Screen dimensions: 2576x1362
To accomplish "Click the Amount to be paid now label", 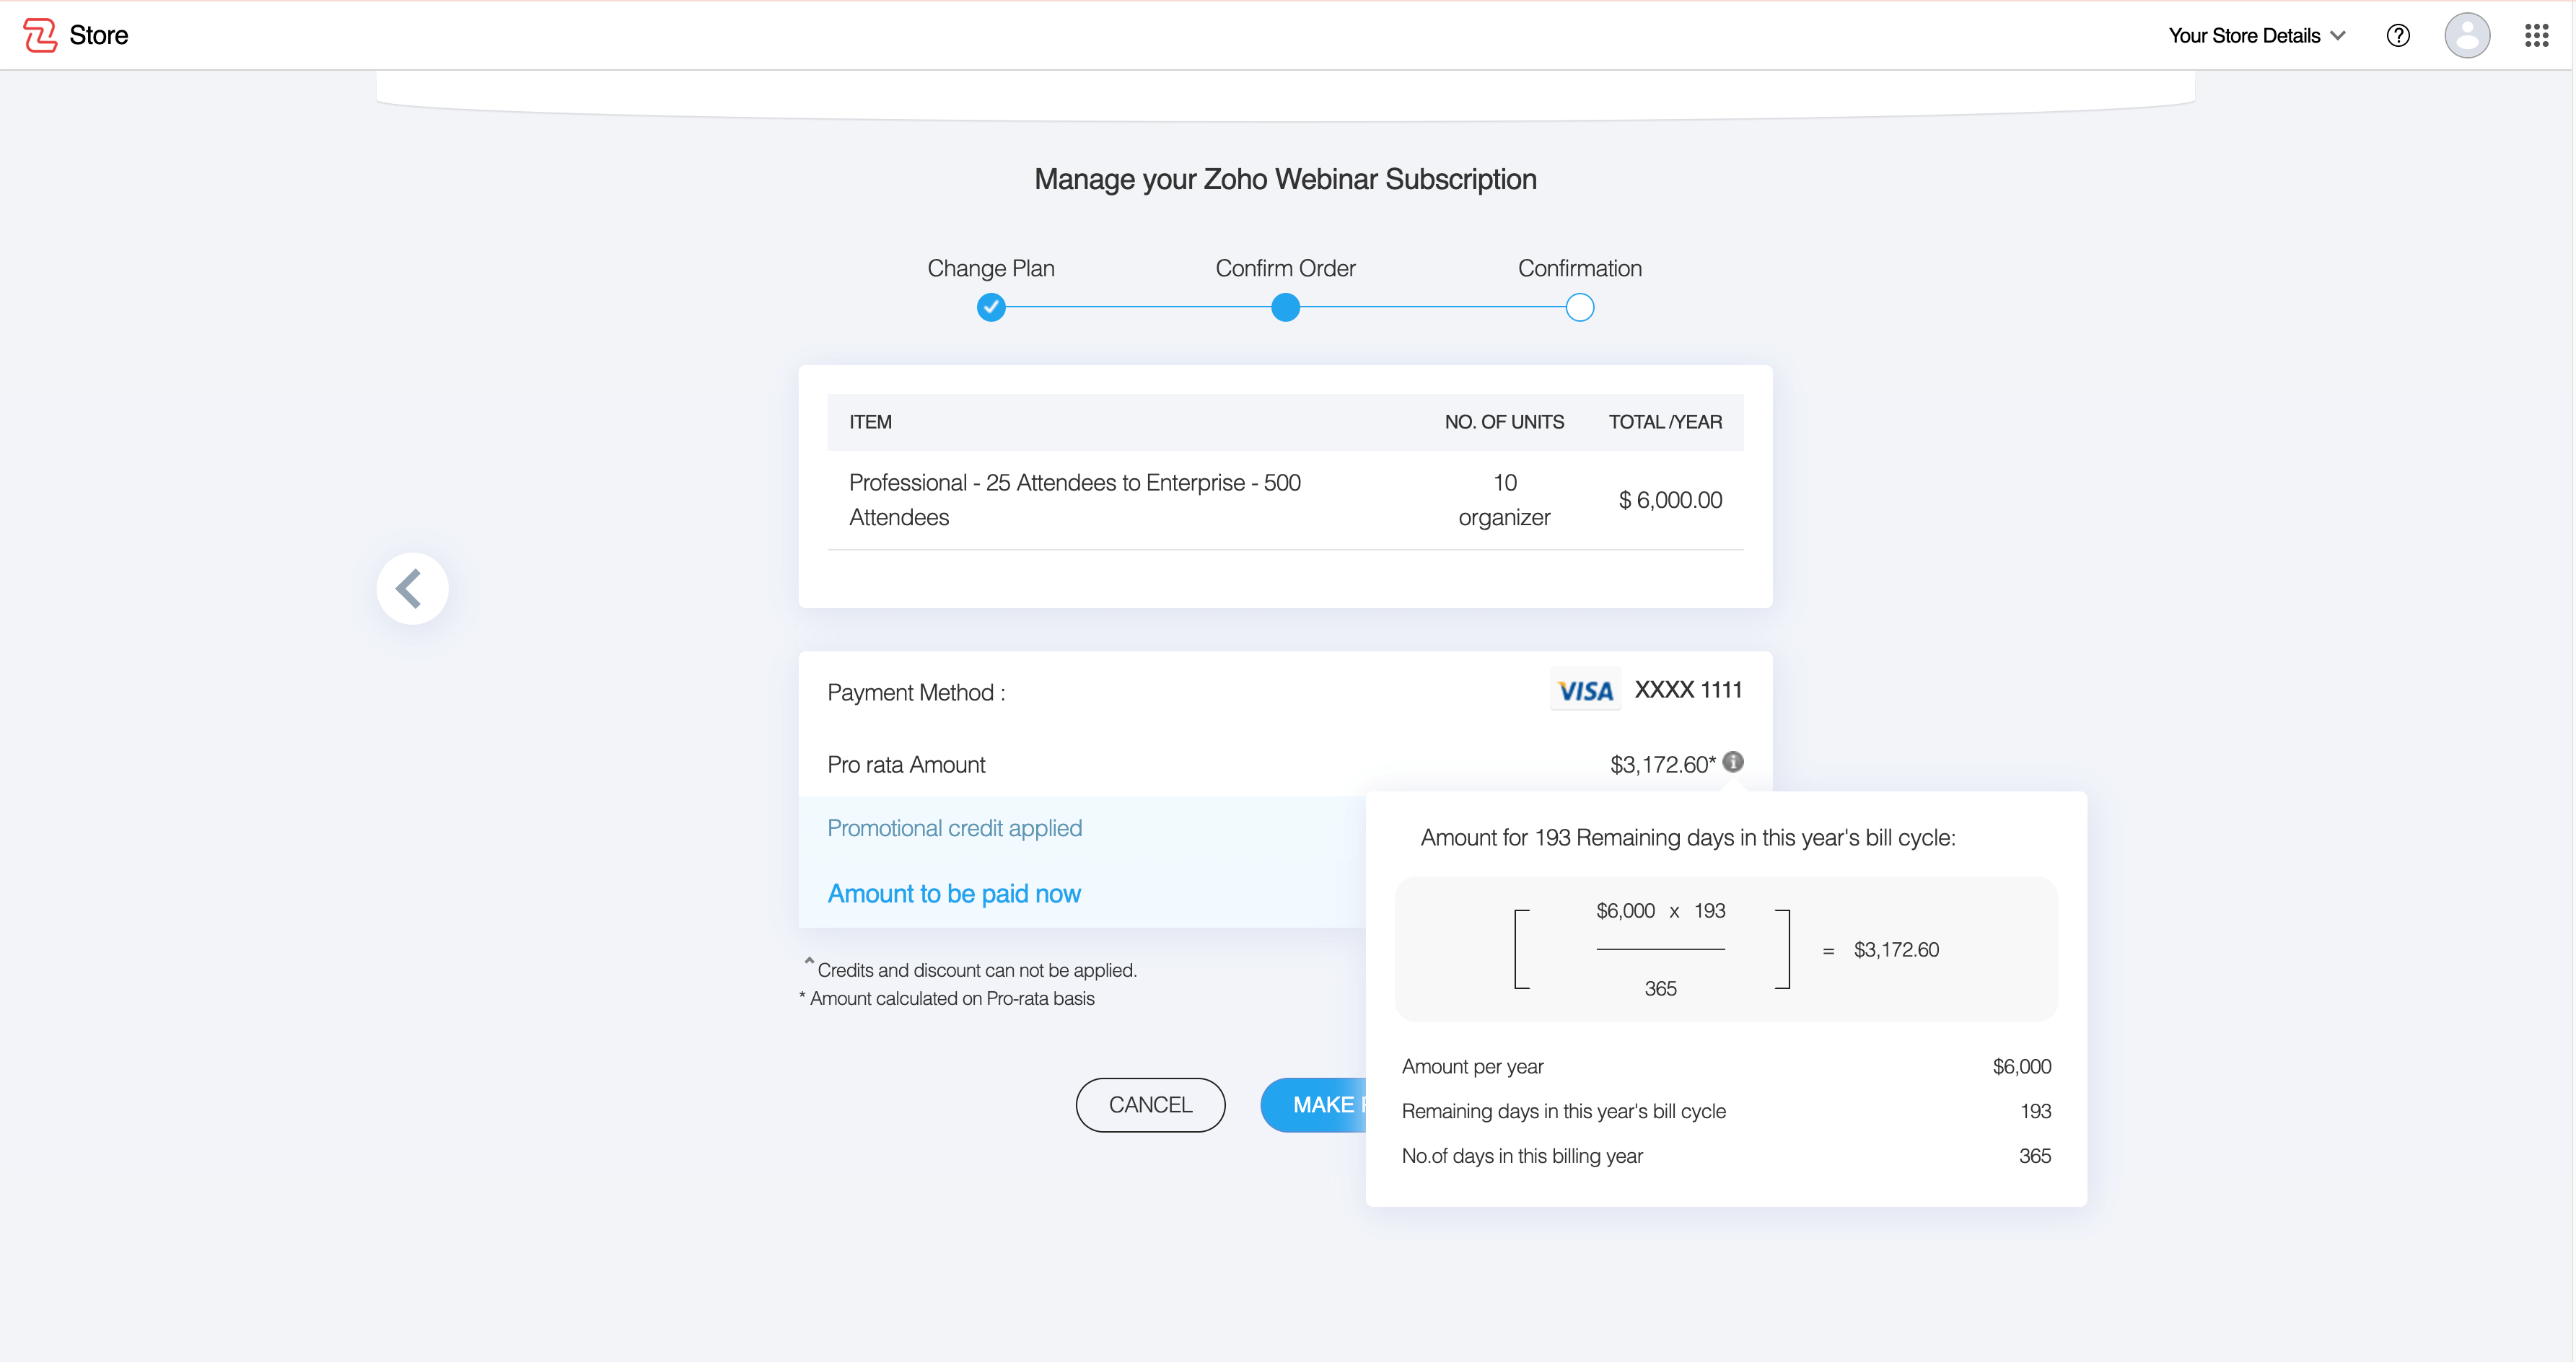I will (x=953, y=893).
